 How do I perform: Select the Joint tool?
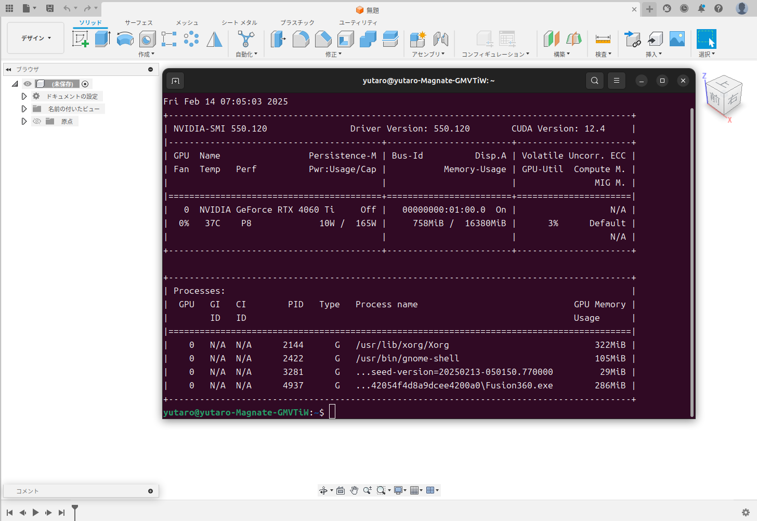pos(440,39)
